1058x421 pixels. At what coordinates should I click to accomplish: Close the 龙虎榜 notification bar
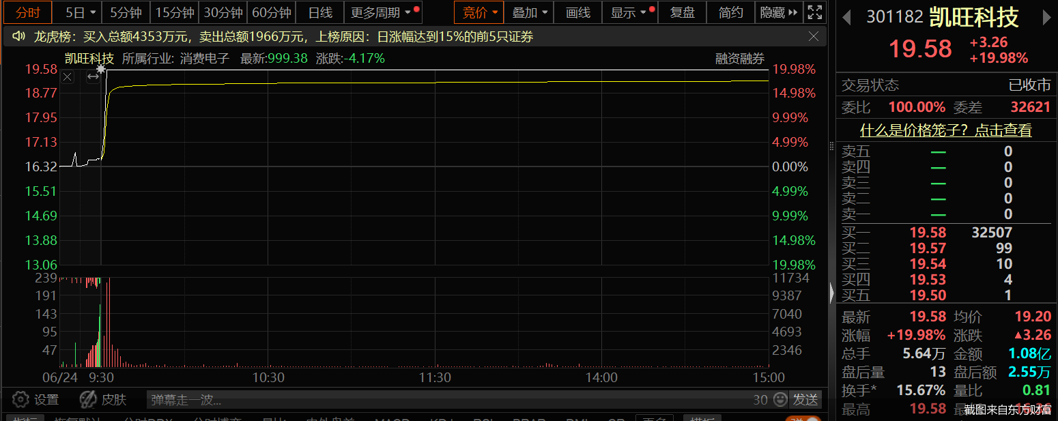814,37
